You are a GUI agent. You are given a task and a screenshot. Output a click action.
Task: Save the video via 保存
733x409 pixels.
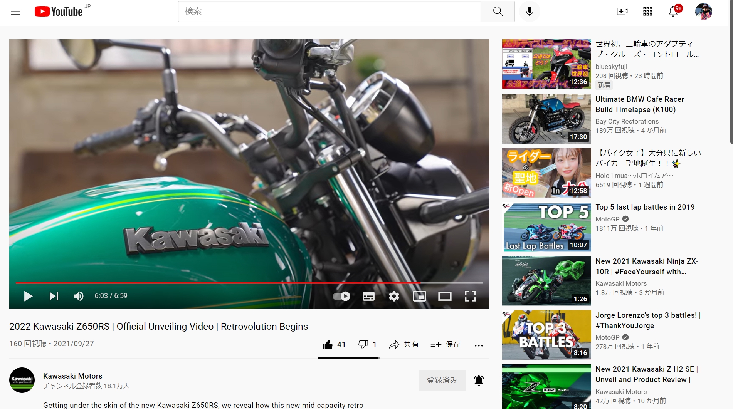coord(445,344)
